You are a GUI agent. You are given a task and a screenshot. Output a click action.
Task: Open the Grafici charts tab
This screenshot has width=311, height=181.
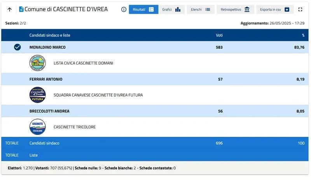(171, 9)
